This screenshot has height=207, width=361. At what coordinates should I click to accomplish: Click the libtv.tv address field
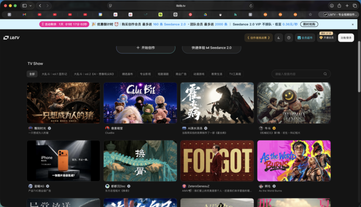[180, 5]
